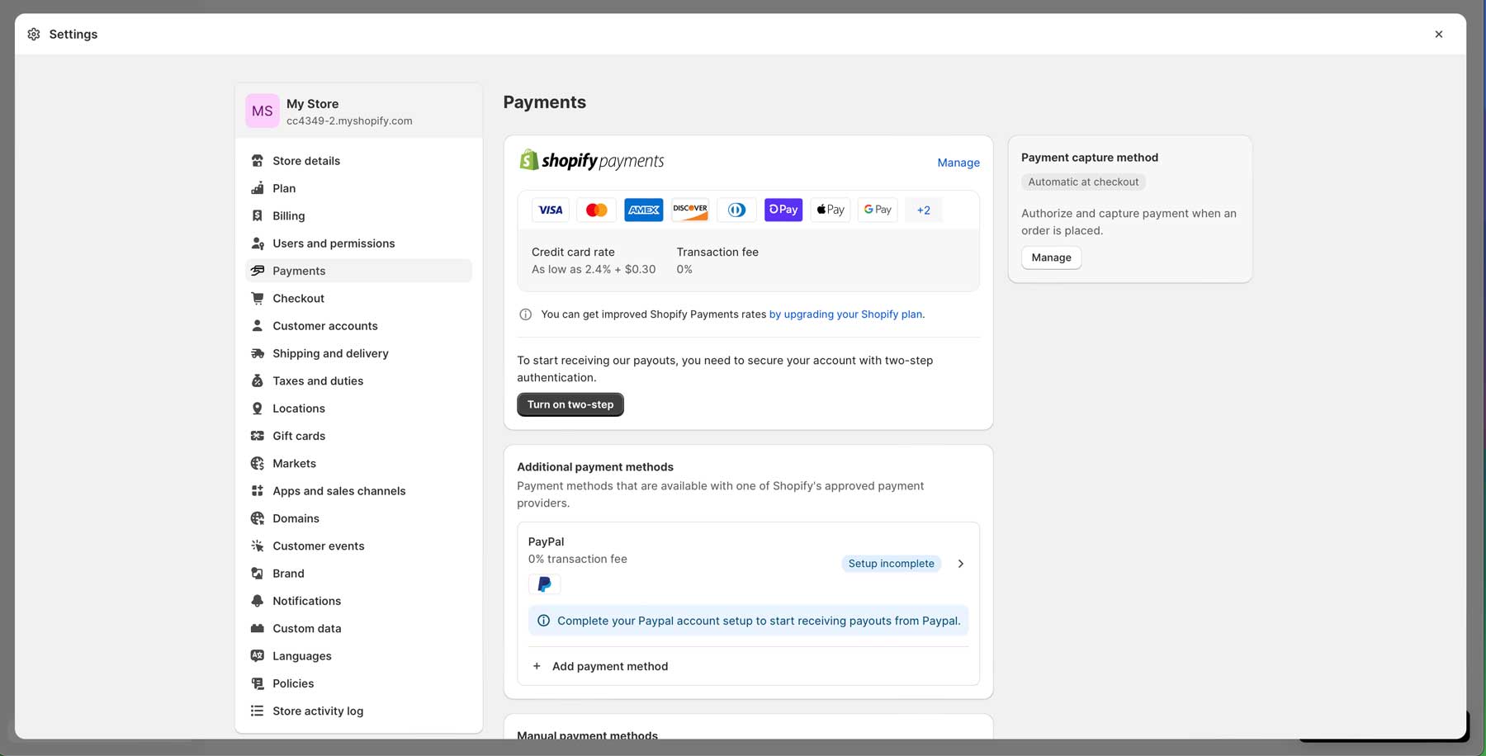
Task: Open the upgrading your Shopify plan link
Action: pos(845,314)
